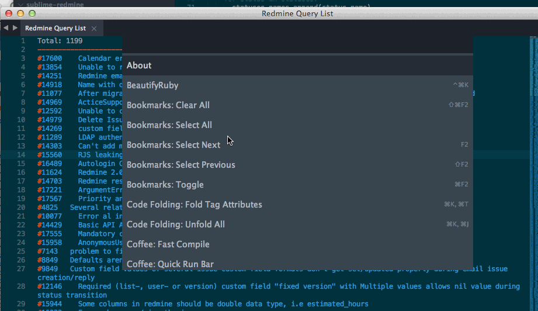Click issue number #14251

click(50, 76)
